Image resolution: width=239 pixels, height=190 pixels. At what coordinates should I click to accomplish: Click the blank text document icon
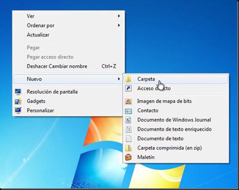[x=128, y=139]
